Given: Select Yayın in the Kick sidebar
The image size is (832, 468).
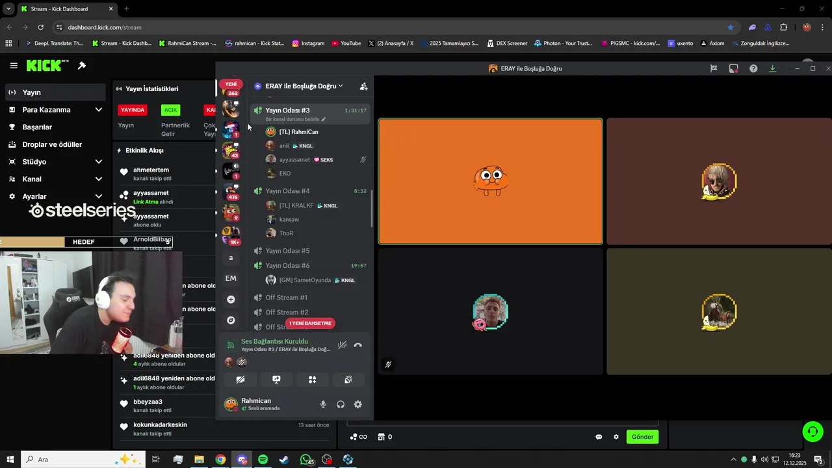Looking at the screenshot, I should [x=55, y=92].
